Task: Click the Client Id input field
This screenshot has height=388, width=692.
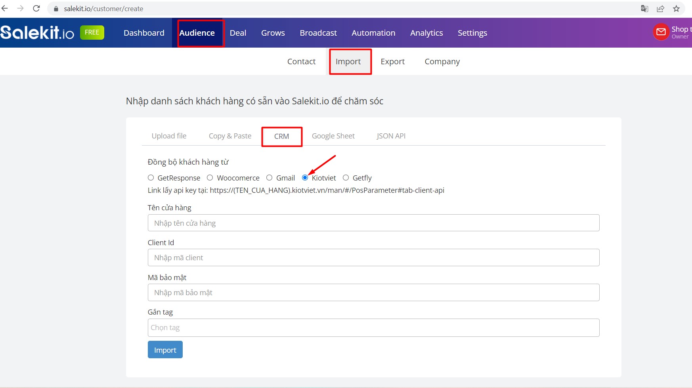Action: (373, 257)
